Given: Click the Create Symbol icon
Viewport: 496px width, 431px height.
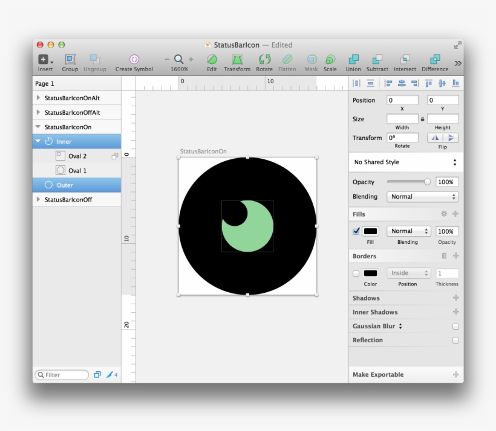Looking at the screenshot, I should pos(134,60).
